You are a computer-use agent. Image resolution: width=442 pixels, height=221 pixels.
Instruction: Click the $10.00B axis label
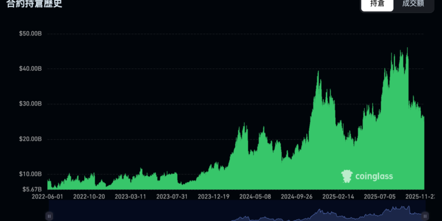(x=31, y=174)
